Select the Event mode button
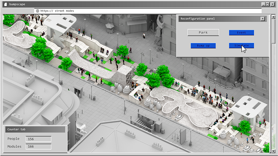 (241, 32)
